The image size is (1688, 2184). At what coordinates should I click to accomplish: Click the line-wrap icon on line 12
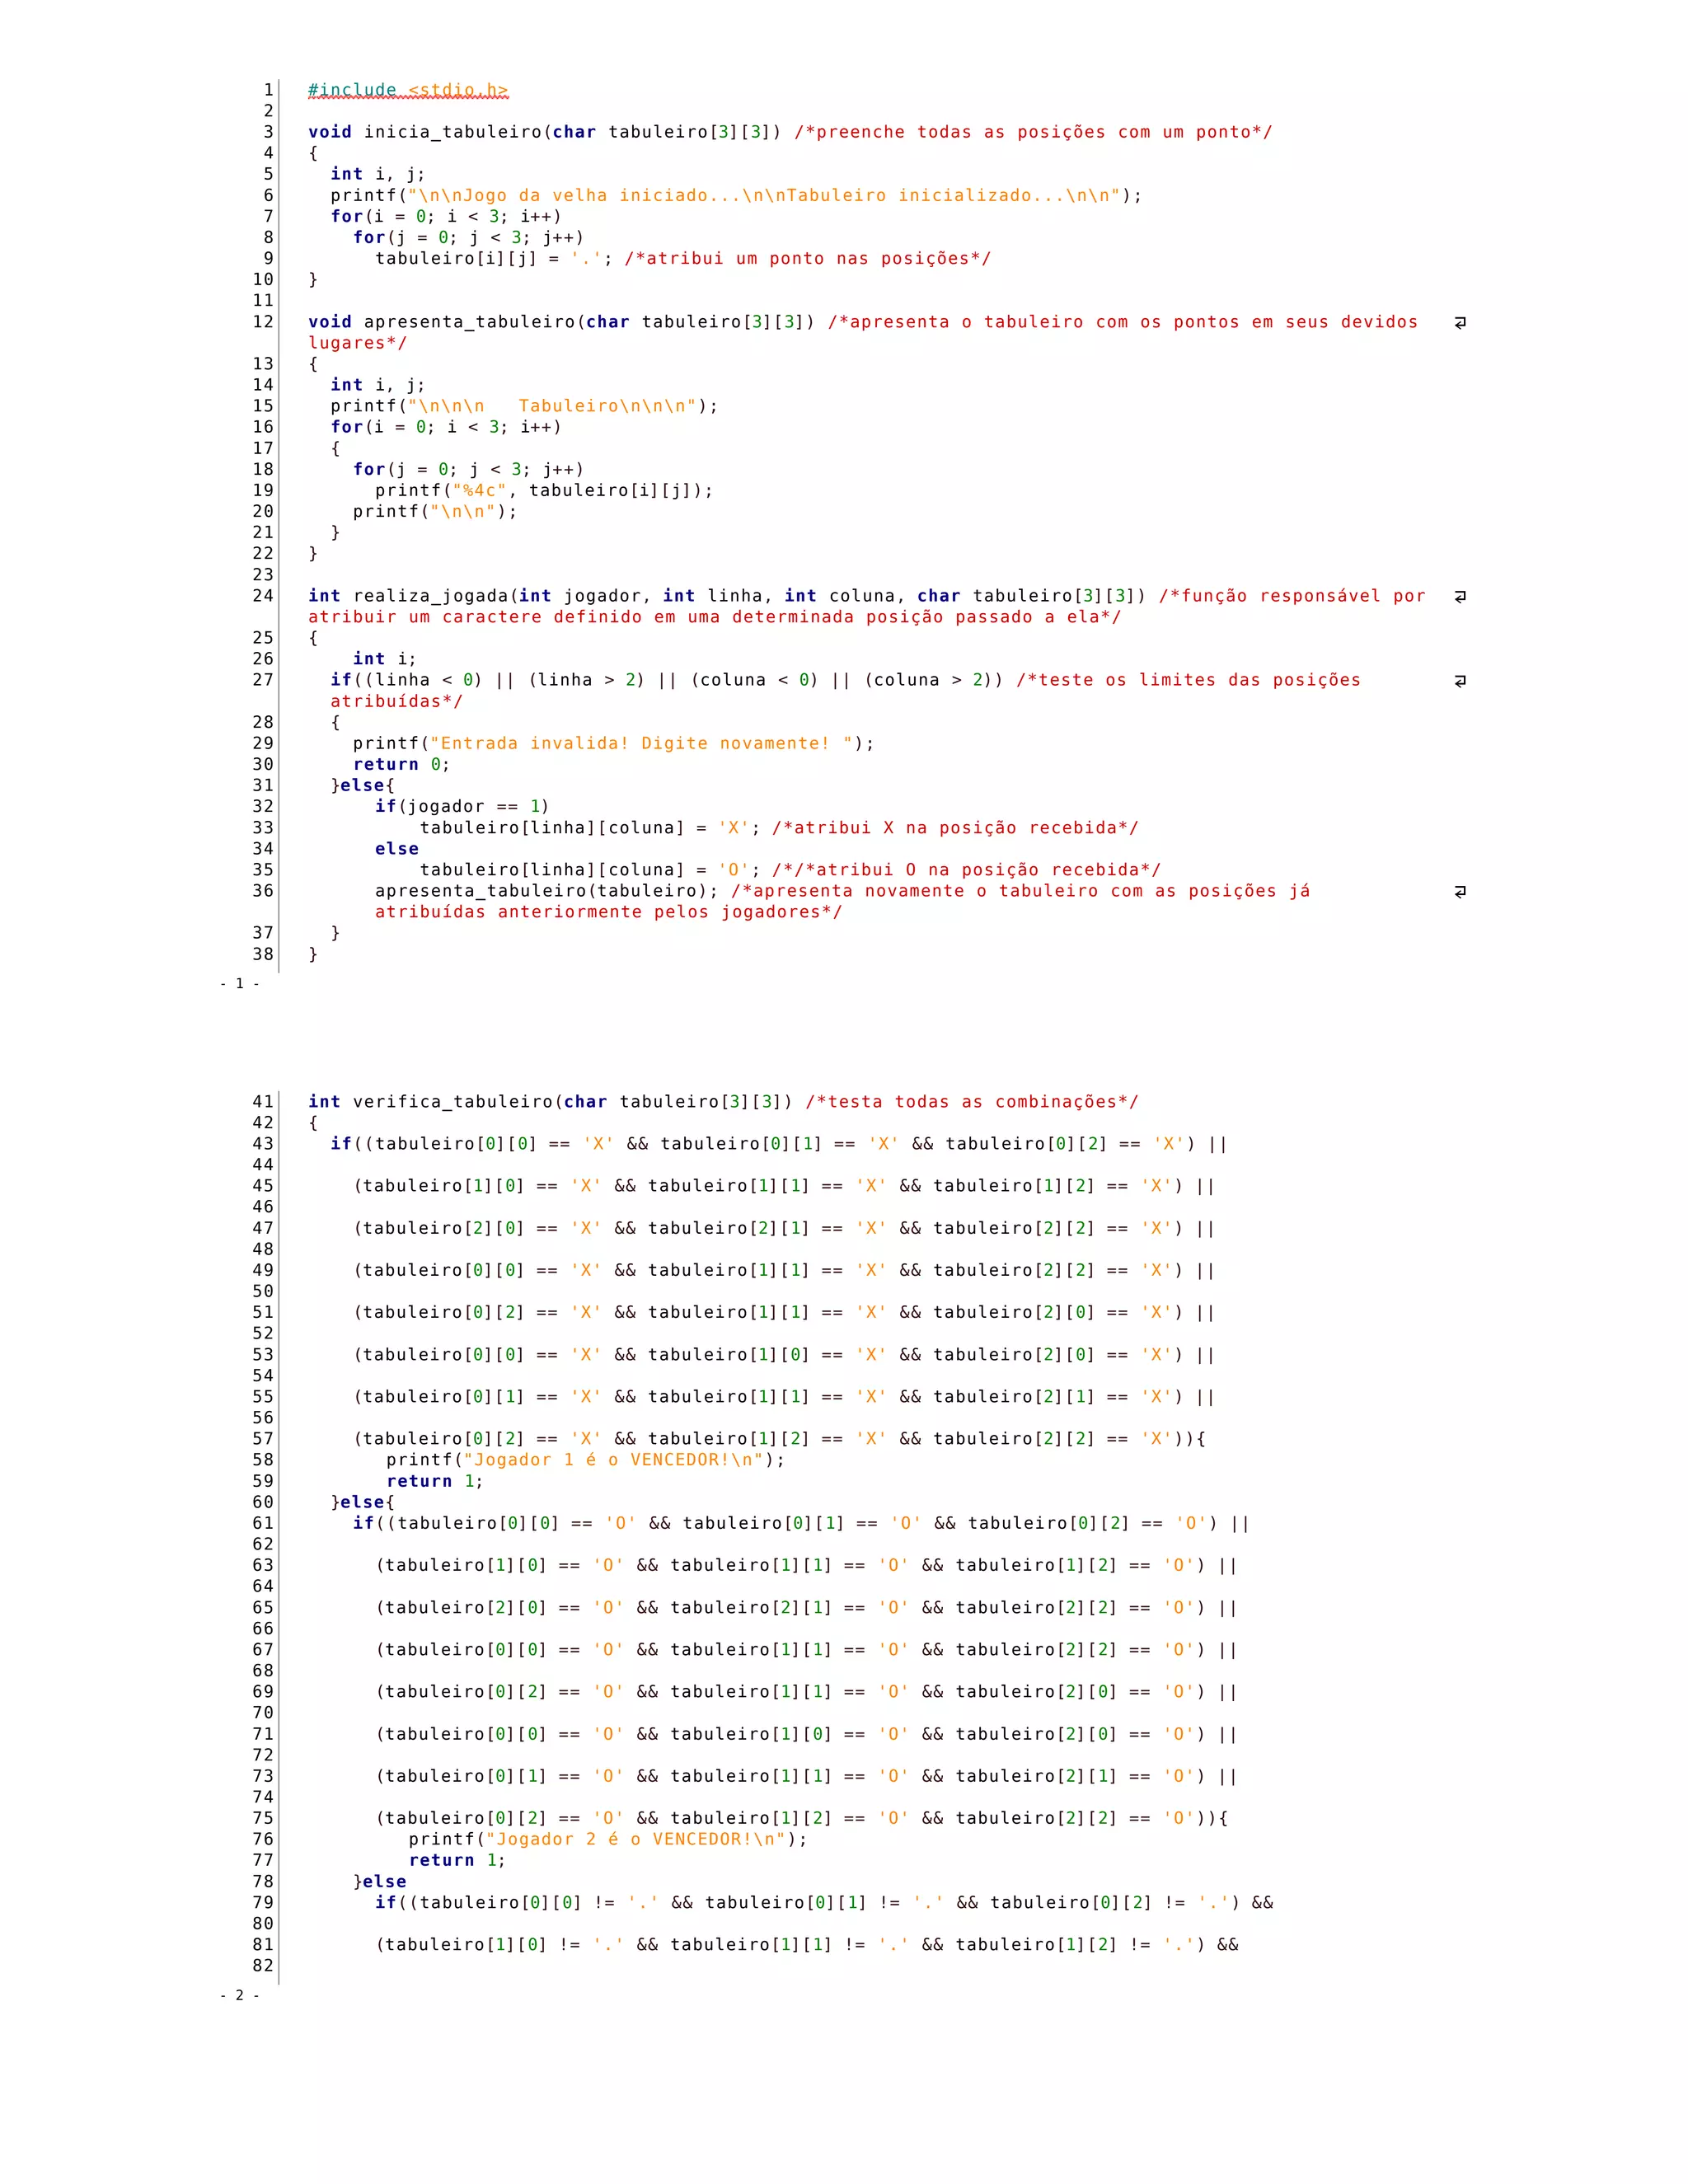(1460, 322)
